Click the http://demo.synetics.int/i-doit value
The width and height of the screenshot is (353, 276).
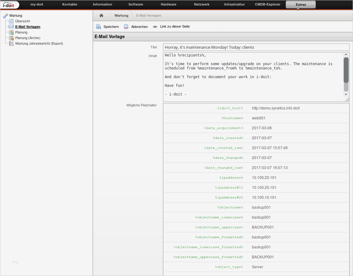tap(276, 108)
